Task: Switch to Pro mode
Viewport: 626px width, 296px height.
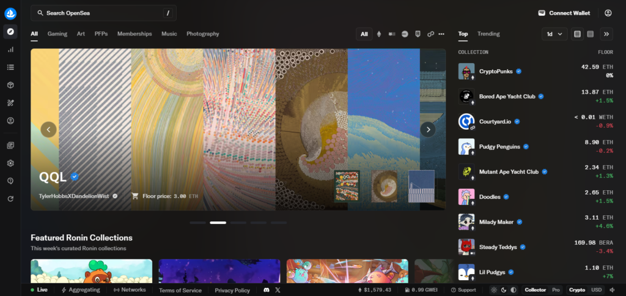Action: [x=556, y=290]
